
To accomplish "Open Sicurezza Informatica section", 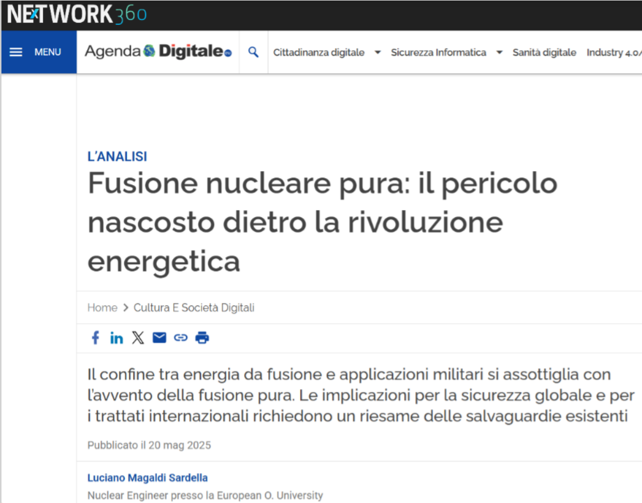I will (438, 53).
